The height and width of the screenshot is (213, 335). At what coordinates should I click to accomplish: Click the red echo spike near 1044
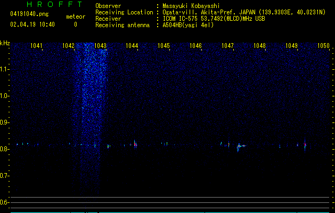[x=135, y=144]
